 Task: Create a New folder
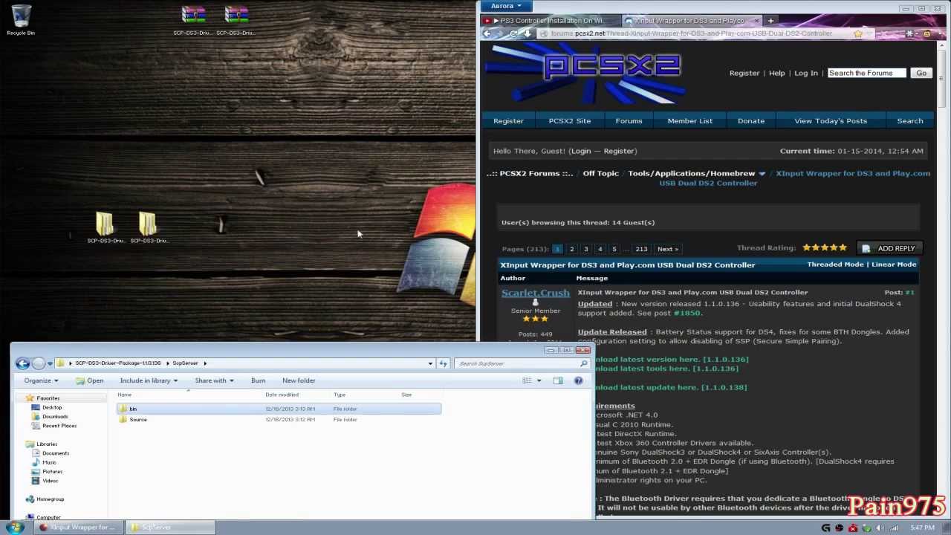299,380
